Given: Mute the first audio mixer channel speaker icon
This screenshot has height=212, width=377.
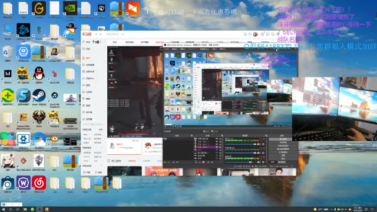Looking at the screenshot, I should [259, 144].
